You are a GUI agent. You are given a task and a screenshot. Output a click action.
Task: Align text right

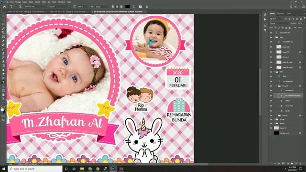click(121, 7)
